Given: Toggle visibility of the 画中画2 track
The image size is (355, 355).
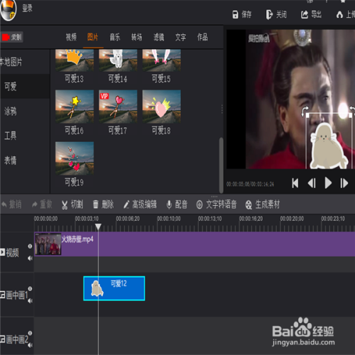Looking at the screenshot, I should tap(30, 333).
